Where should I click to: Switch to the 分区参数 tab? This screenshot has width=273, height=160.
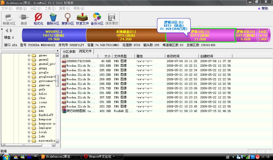click(69, 51)
